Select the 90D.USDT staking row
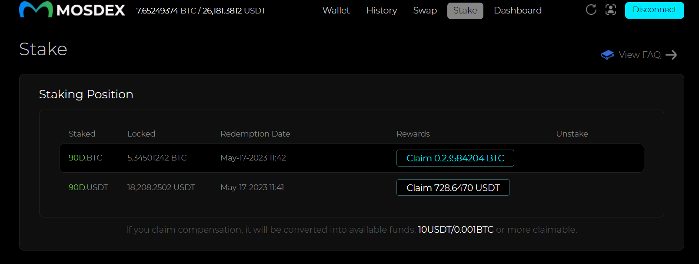This screenshot has height=264, width=699. click(x=351, y=187)
